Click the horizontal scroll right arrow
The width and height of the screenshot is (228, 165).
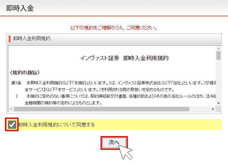click(213, 109)
